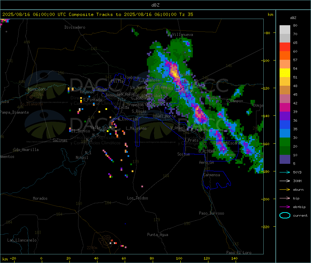Click the Atuel_Norte place label
The height and width of the screenshot is (263, 311).
164,116
